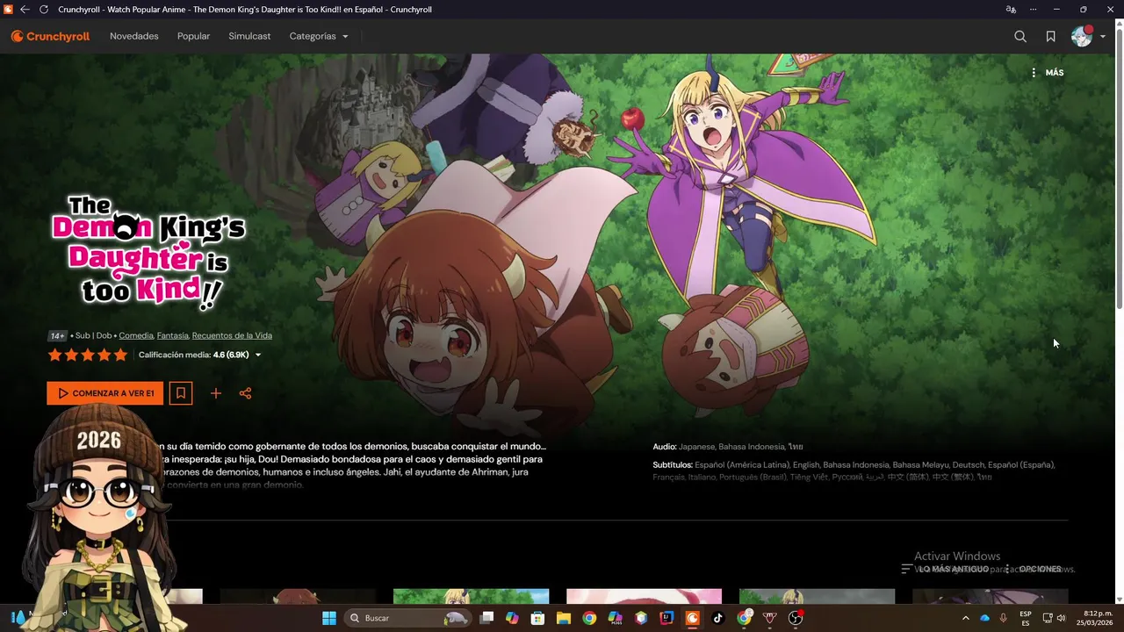Image resolution: width=1124 pixels, height=632 pixels.
Task: Open the watchlist bookmark icon in header
Action: point(1050,36)
